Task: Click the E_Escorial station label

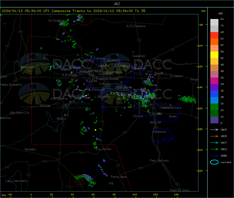Action: tap(96, 90)
